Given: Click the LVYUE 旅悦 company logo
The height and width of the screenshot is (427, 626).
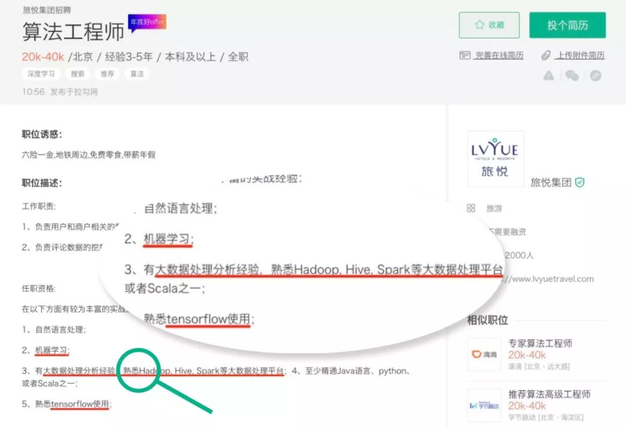Looking at the screenshot, I should [x=495, y=158].
